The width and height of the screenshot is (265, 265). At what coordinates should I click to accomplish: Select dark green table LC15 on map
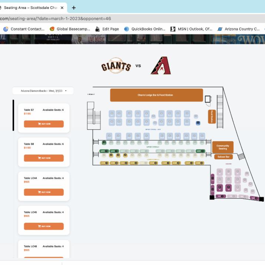104,151
